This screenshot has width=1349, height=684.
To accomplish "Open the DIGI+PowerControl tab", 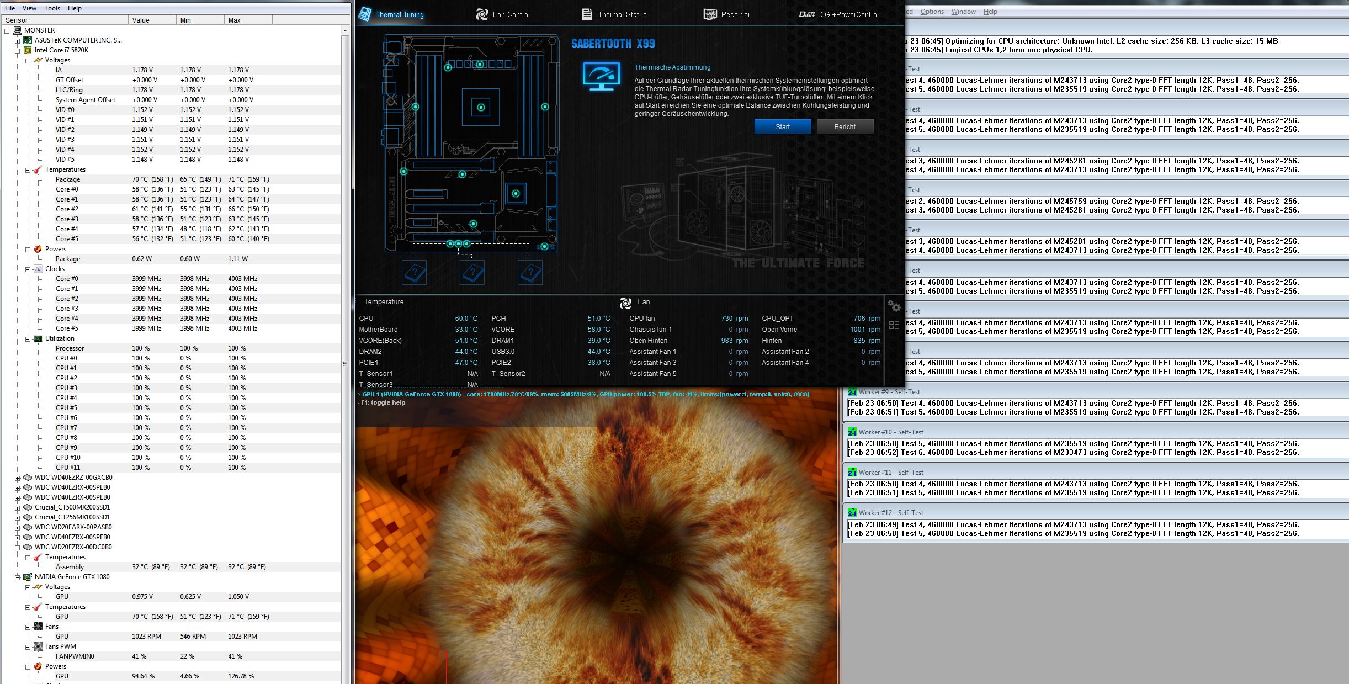I will [839, 14].
